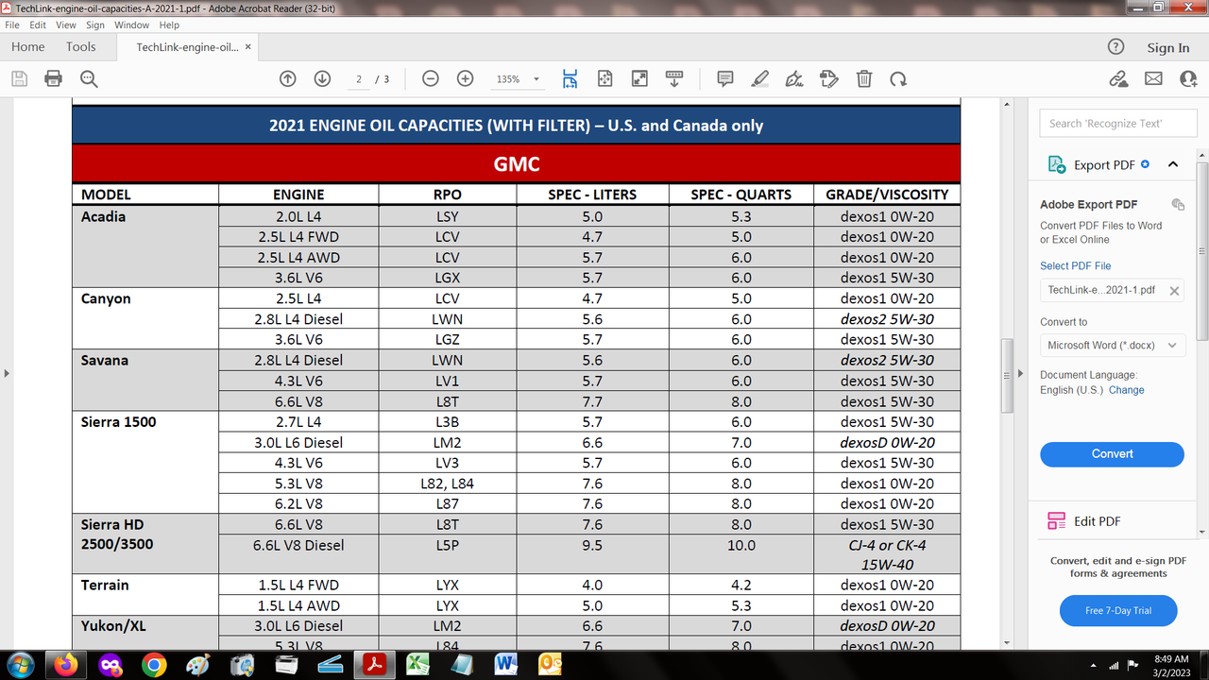
Task: Go to previous page with up arrow
Action: click(288, 79)
